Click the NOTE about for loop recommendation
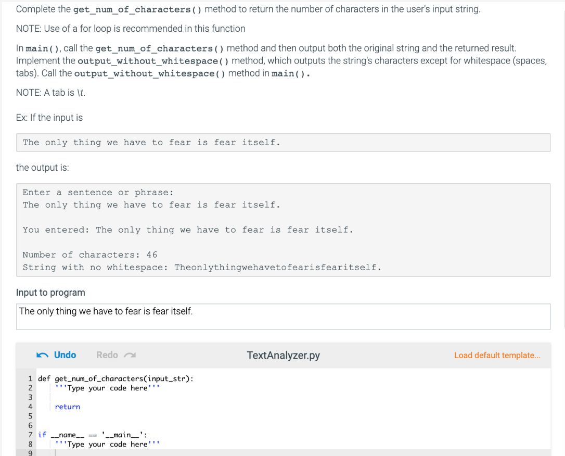Viewport: 565px width, 456px height. (131, 29)
